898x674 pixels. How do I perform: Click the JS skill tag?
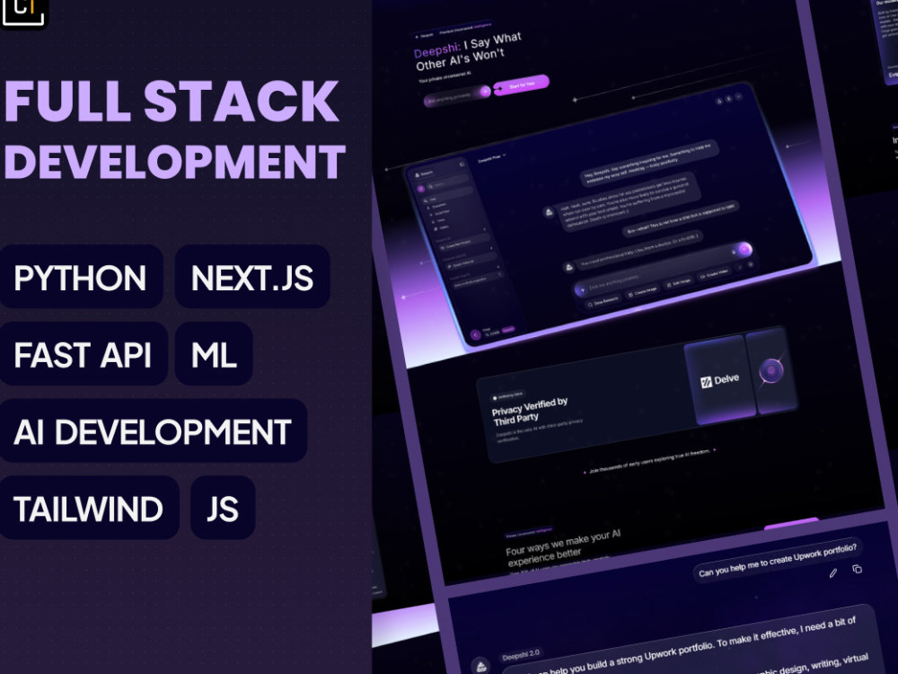coord(223,508)
